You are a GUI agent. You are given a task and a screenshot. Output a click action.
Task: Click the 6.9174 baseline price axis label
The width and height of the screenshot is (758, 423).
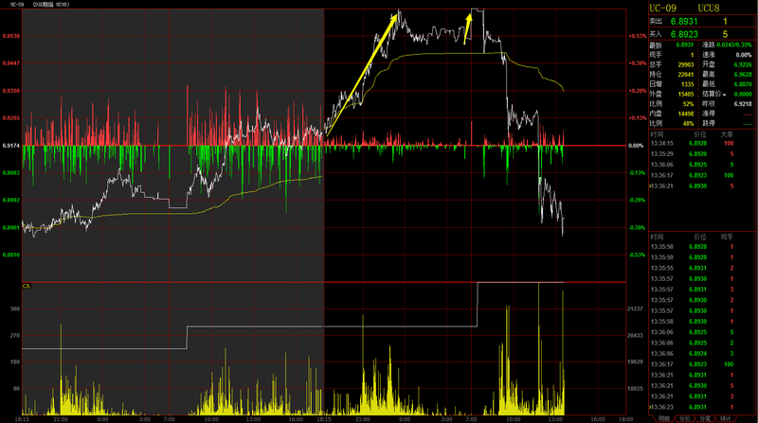tap(11, 146)
